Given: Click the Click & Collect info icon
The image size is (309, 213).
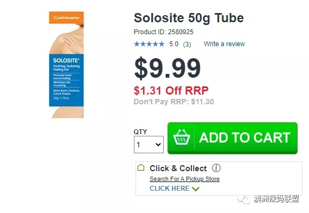Looking at the screenshot, I should click(x=216, y=168).
